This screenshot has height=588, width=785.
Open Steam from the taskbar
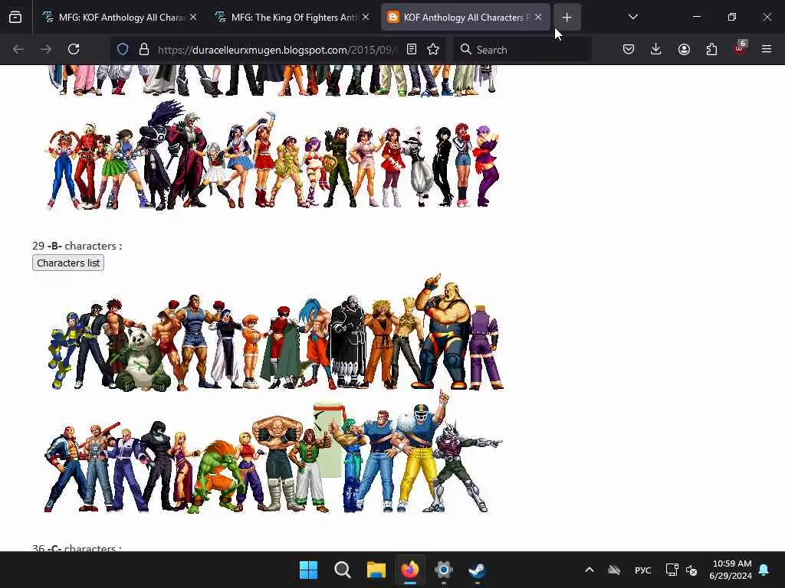[477, 570]
